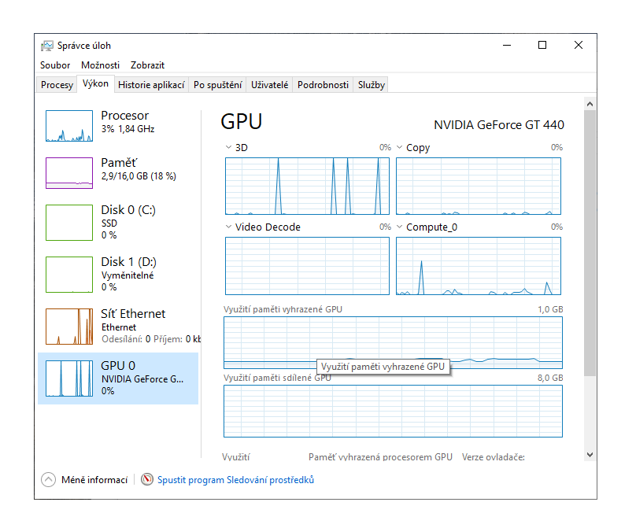The image size is (636, 528).
Task: Click the Procesor label in sidebar
Action: point(125,116)
